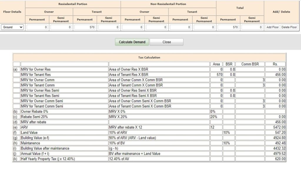Click Total Semi Permanent field
Image resolution: width=301 pixels, height=169 pixels.
(x=252, y=27)
